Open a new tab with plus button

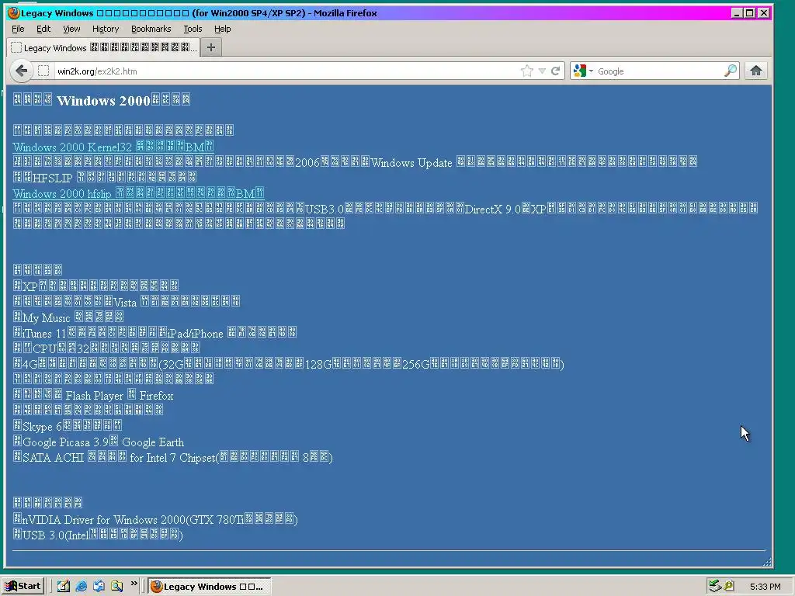[x=211, y=47]
